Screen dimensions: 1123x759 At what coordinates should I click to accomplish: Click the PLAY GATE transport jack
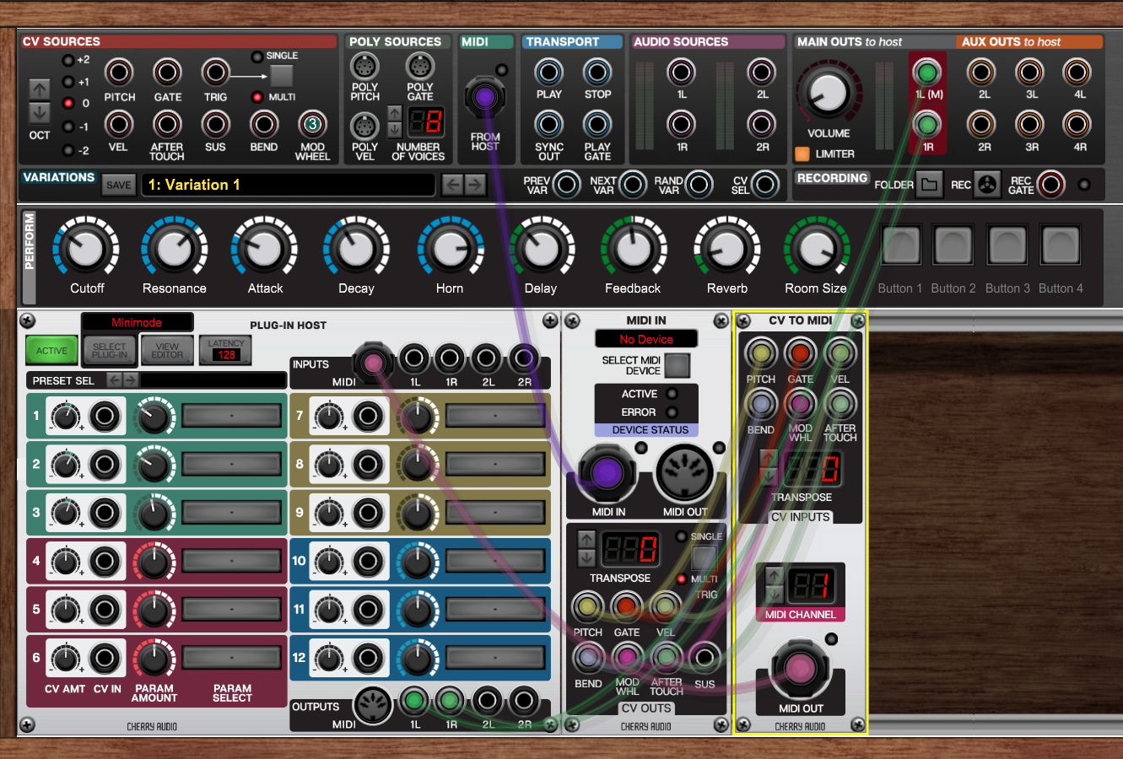pos(597,125)
